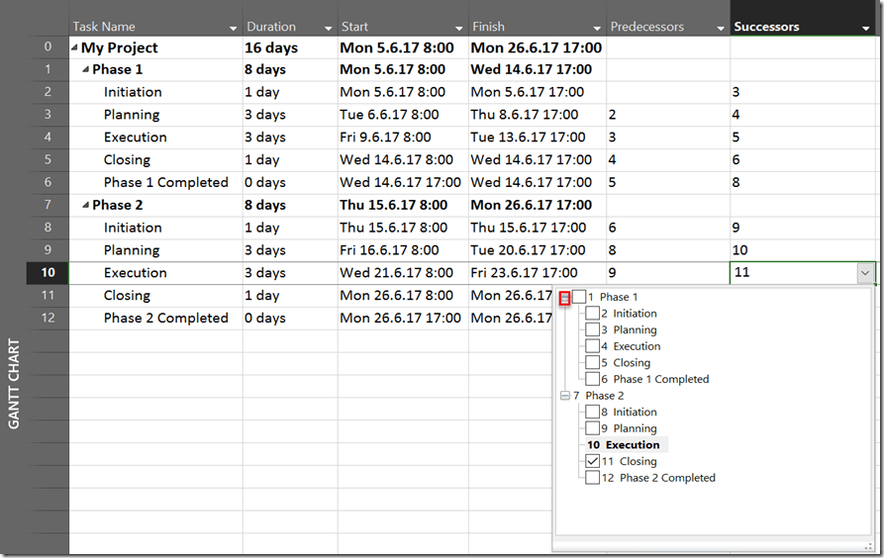Collapse the Phase 1 node in dropdown tree

tap(565, 297)
